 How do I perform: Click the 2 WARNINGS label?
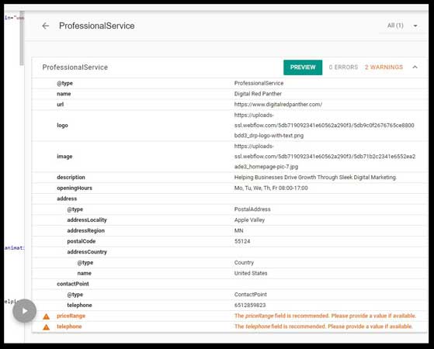pos(384,67)
